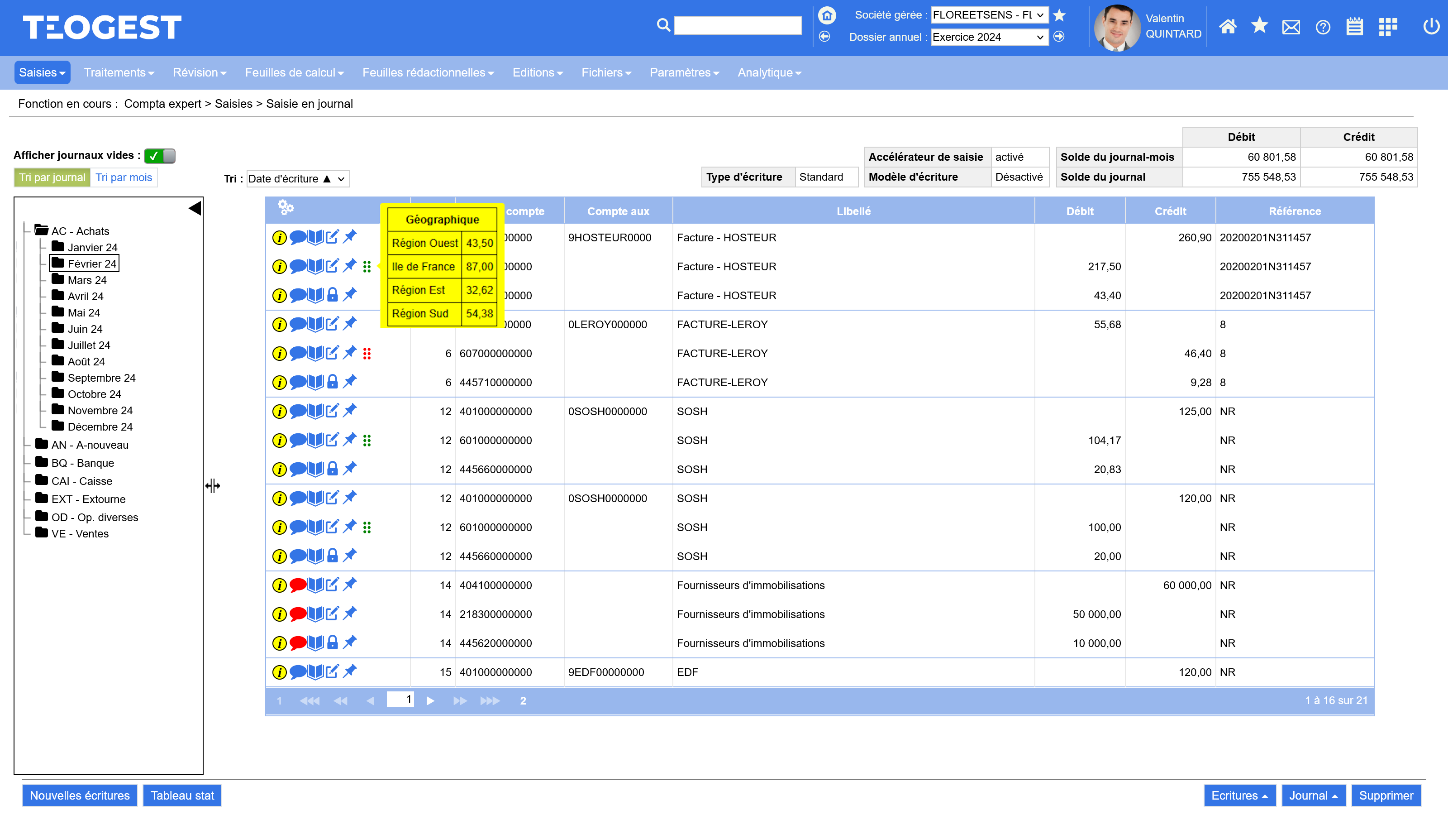The width and height of the screenshot is (1448, 815).
Task: Click red analytic dots on 607000000000 row
Action: coord(367,353)
